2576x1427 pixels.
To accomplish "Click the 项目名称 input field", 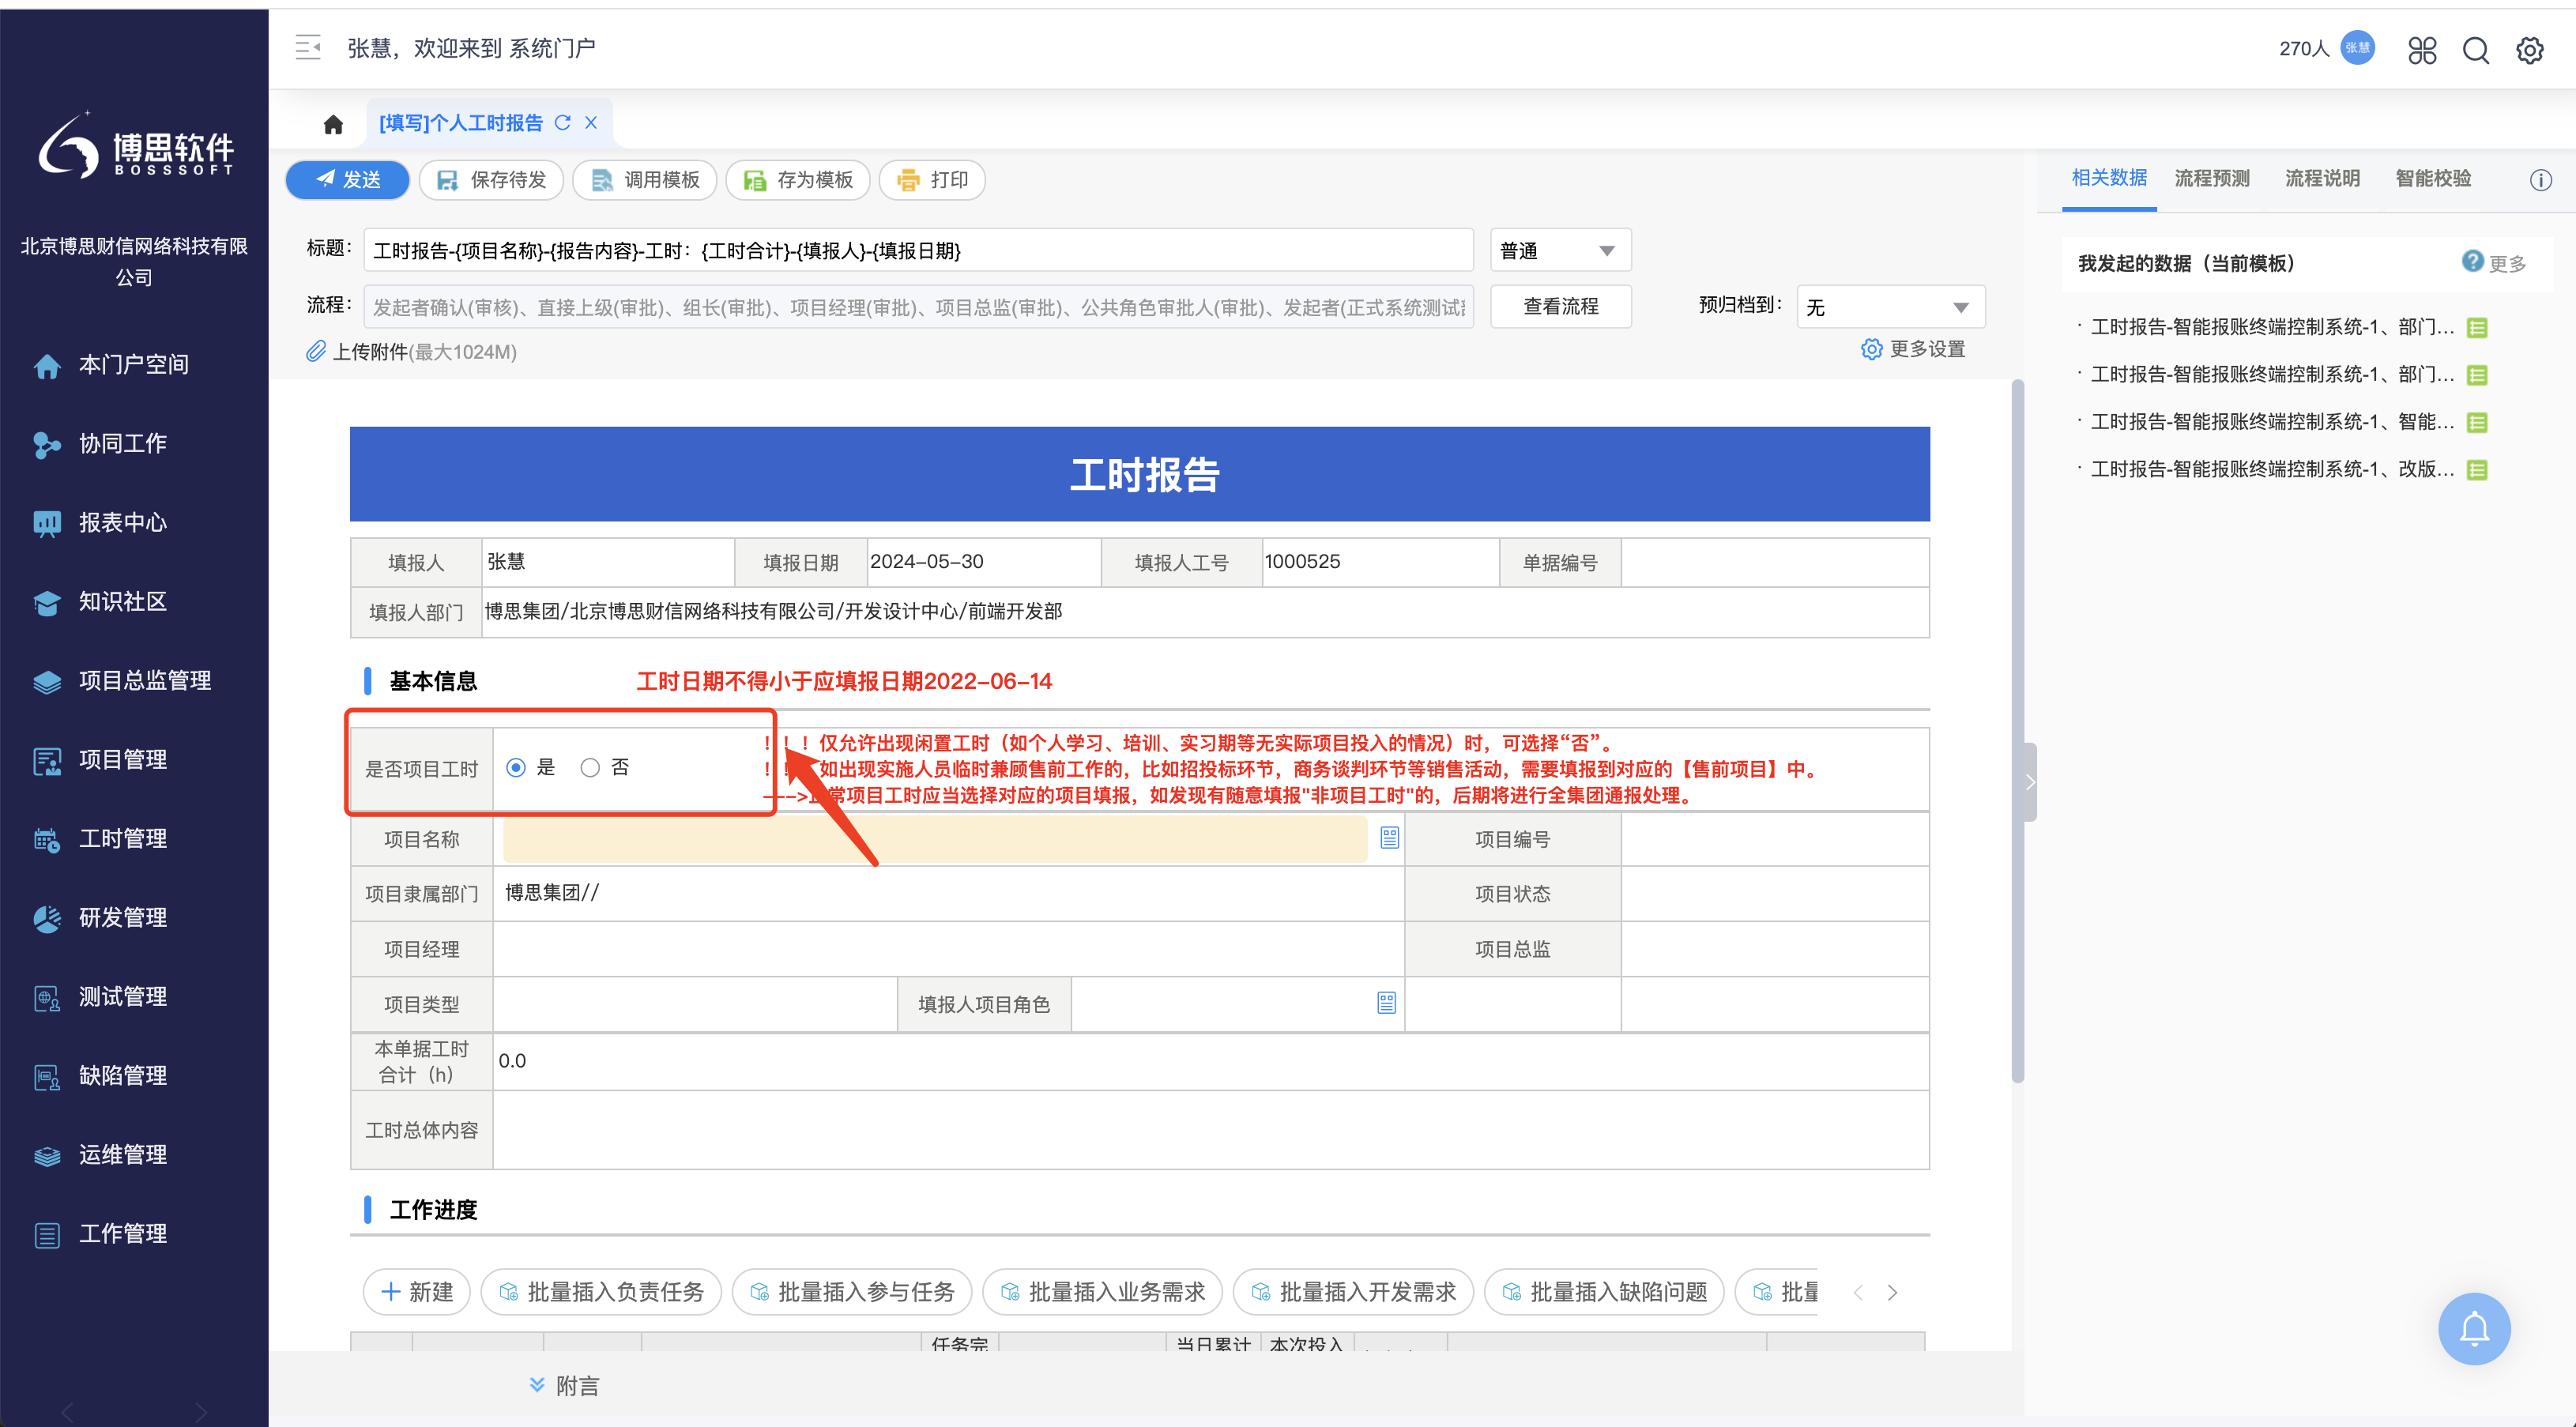I will [x=935, y=838].
